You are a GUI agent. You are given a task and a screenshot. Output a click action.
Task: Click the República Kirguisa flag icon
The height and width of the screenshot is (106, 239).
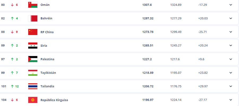click(33, 100)
